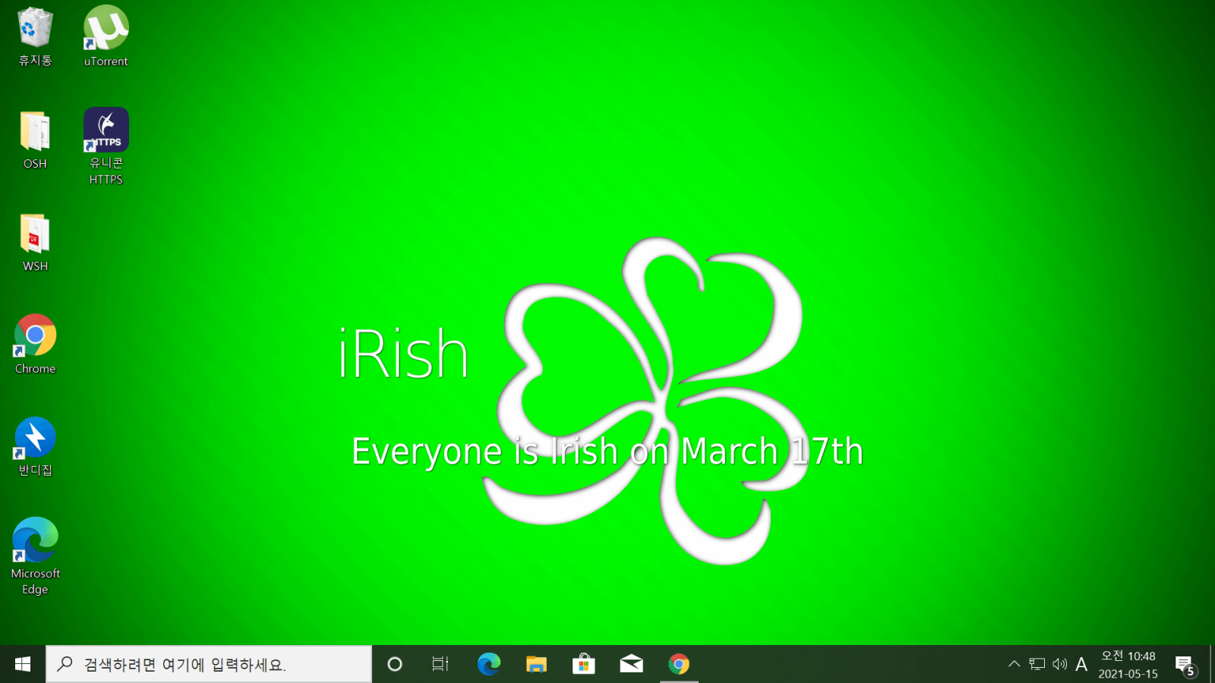Open File Explorer from the taskbar
Image resolution: width=1215 pixels, height=683 pixels.
pyautogui.click(x=536, y=664)
